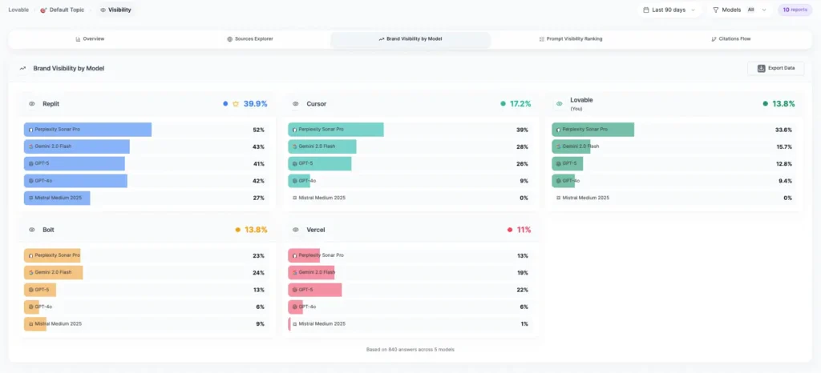Toggle the eye icon on Lovable card
821x373 pixels.
pyautogui.click(x=559, y=104)
